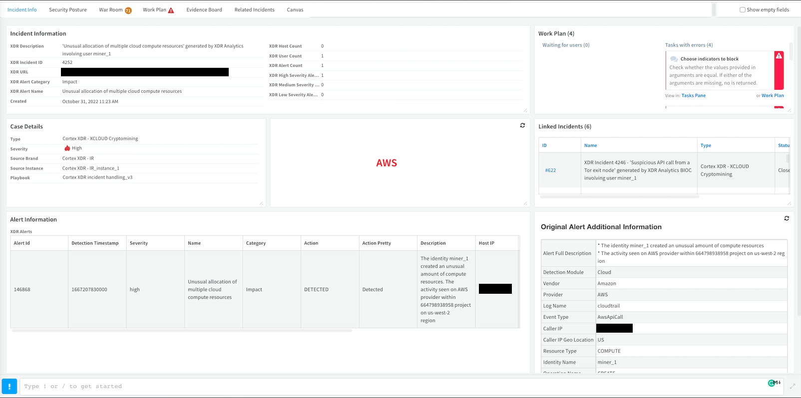Open linked incident #622
The image size is (801, 398).
pyautogui.click(x=550, y=171)
